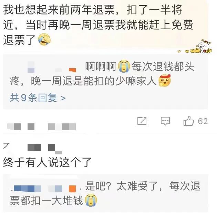Click the red headband emoji after 家人
The image size is (217, 213).
(164, 80)
